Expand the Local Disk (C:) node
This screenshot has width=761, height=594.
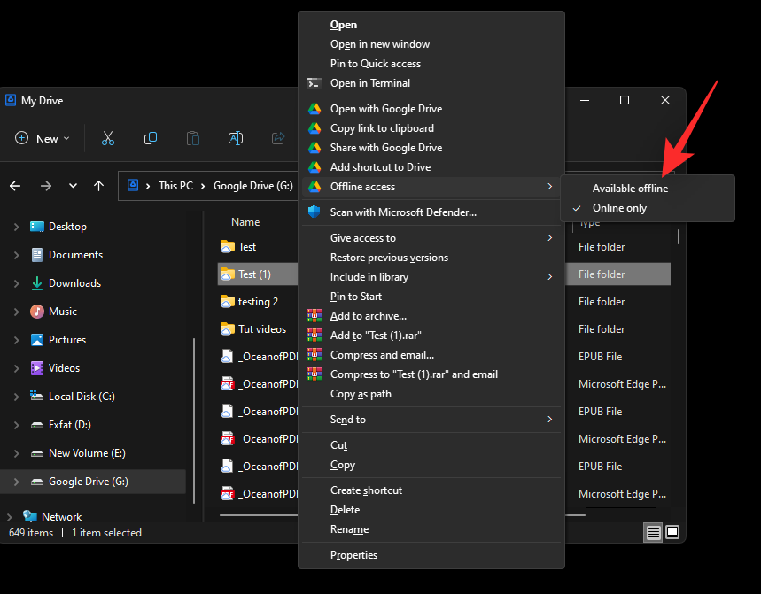coord(16,397)
